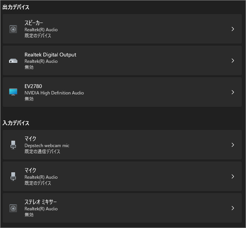Click the 入力デバイス section heading
Image resolution: width=246 pixels, height=228 pixels.
click(x=16, y=123)
